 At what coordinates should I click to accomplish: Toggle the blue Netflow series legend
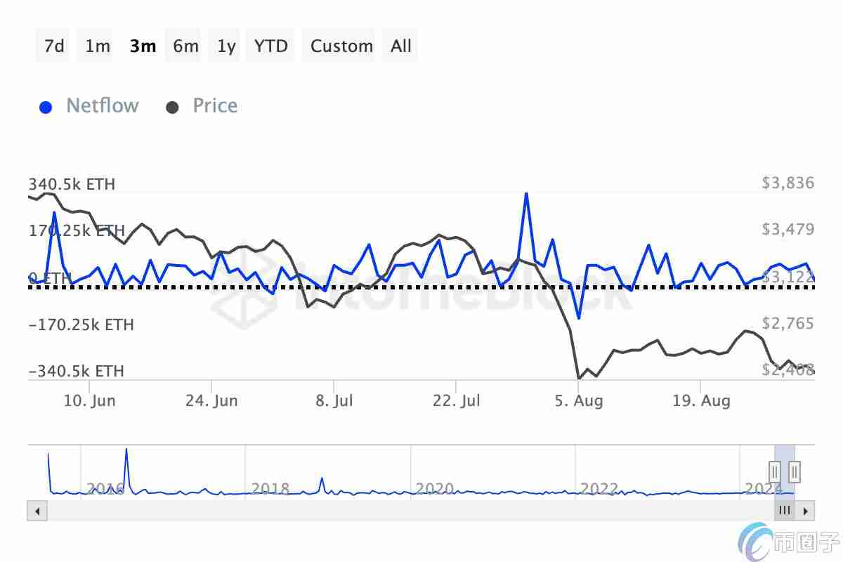[89, 106]
